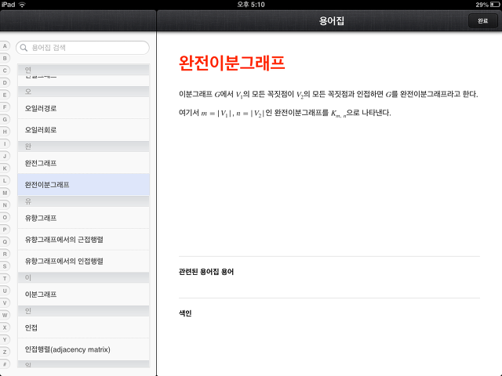Jump to index letter C
Viewport: 502px width, 376px height.
click(5, 70)
